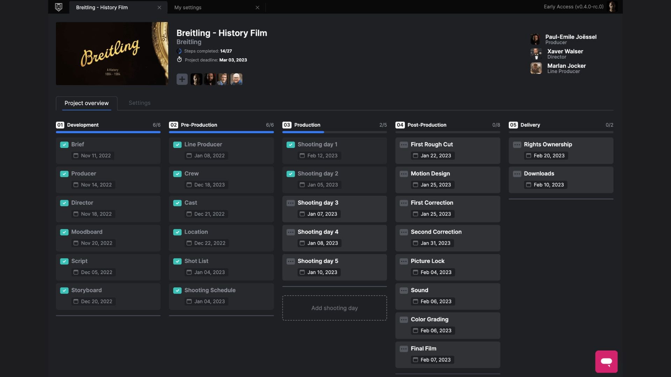Expand the First Rough Cut task options

click(x=403, y=145)
